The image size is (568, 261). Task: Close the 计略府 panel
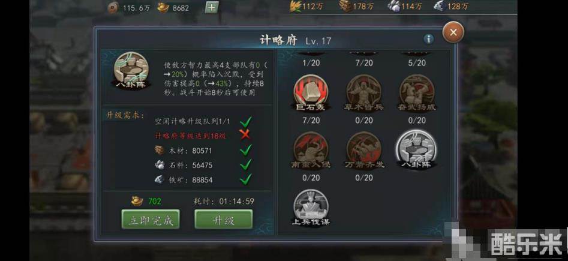[453, 32]
